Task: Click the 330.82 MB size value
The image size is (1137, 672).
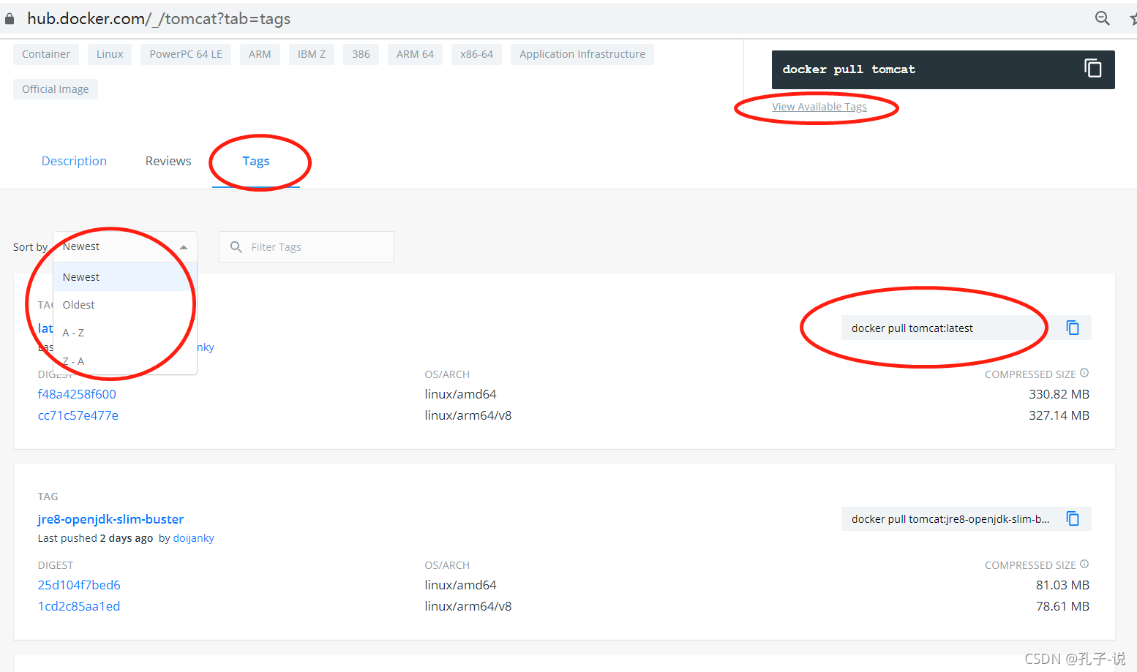Action: tap(1059, 394)
